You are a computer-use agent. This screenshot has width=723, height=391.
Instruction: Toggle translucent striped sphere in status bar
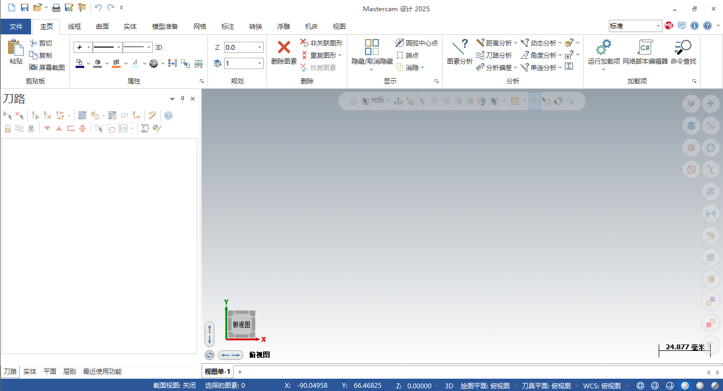[714, 386]
